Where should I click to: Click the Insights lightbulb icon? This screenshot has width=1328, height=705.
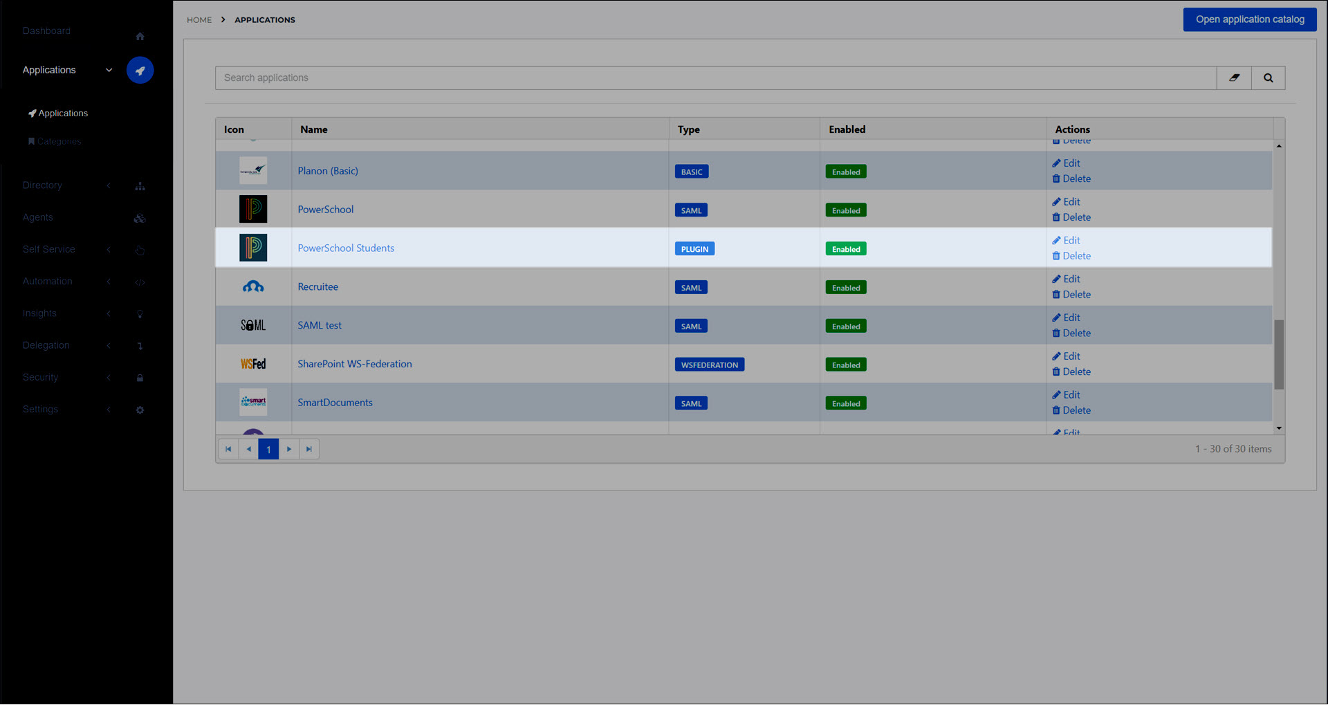click(140, 314)
